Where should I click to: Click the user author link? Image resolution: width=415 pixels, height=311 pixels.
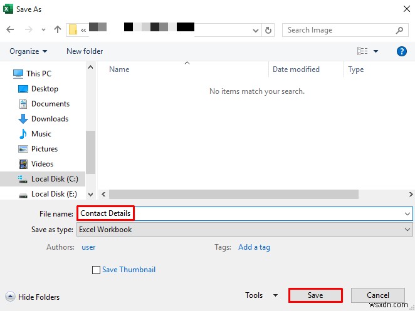coord(88,247)
